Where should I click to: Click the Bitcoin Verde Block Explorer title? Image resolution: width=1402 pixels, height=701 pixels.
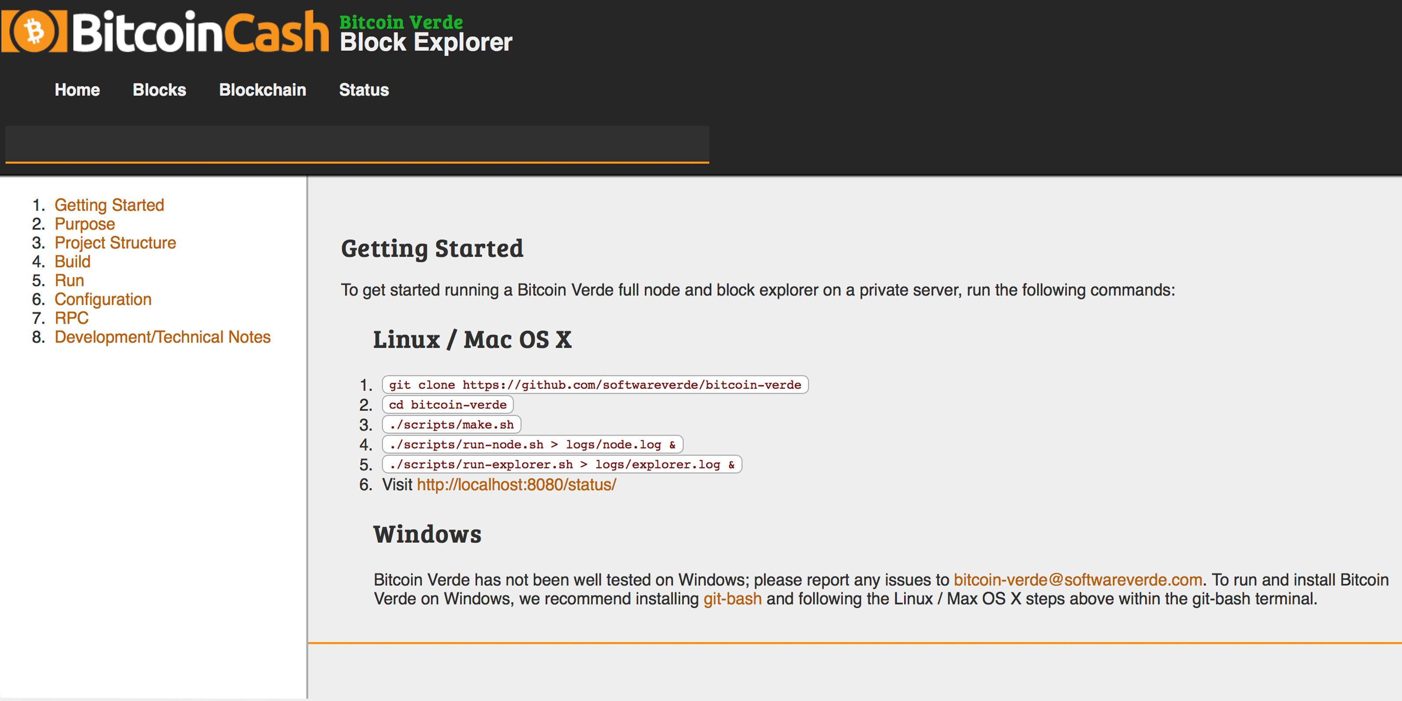pos(425,34)
